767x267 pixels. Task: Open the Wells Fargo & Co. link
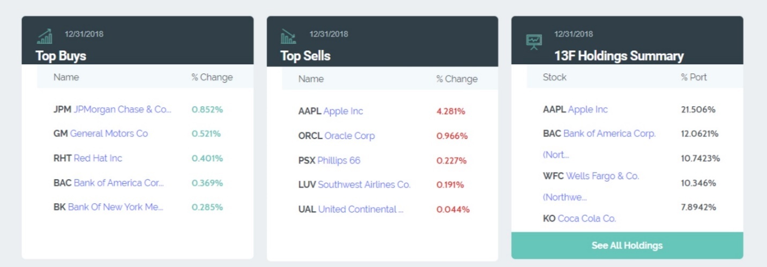[x=602, y=176]
